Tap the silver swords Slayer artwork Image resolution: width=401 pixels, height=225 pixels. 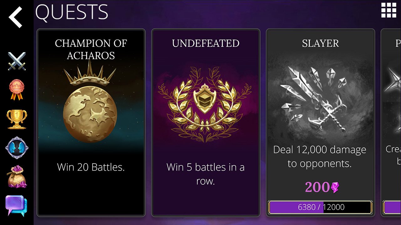tap(316, 98)
